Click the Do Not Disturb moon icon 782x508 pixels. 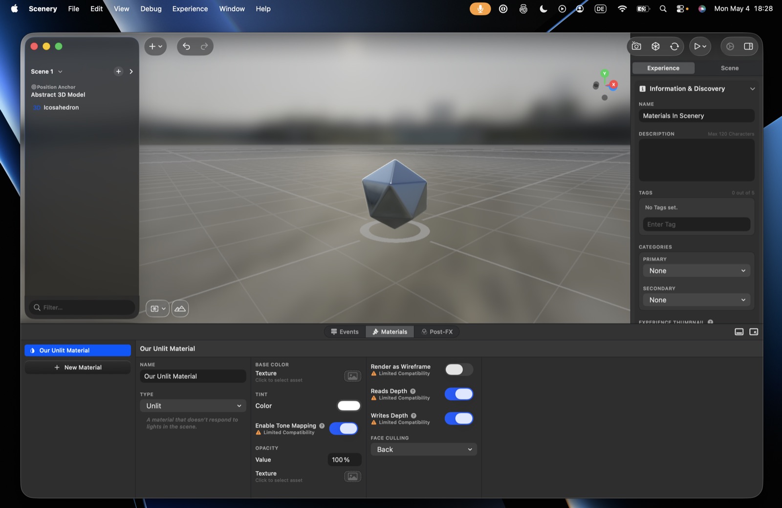point(543,9)
